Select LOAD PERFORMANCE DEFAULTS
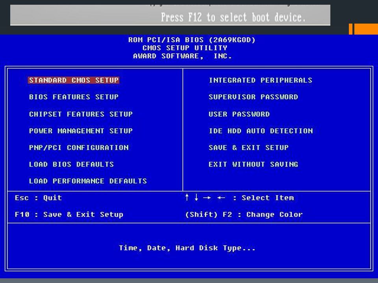The width and height of the screenshot is (378, 283). click(88, 181)
